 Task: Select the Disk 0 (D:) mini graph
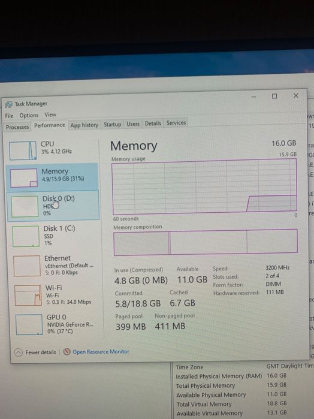[25, 207]
